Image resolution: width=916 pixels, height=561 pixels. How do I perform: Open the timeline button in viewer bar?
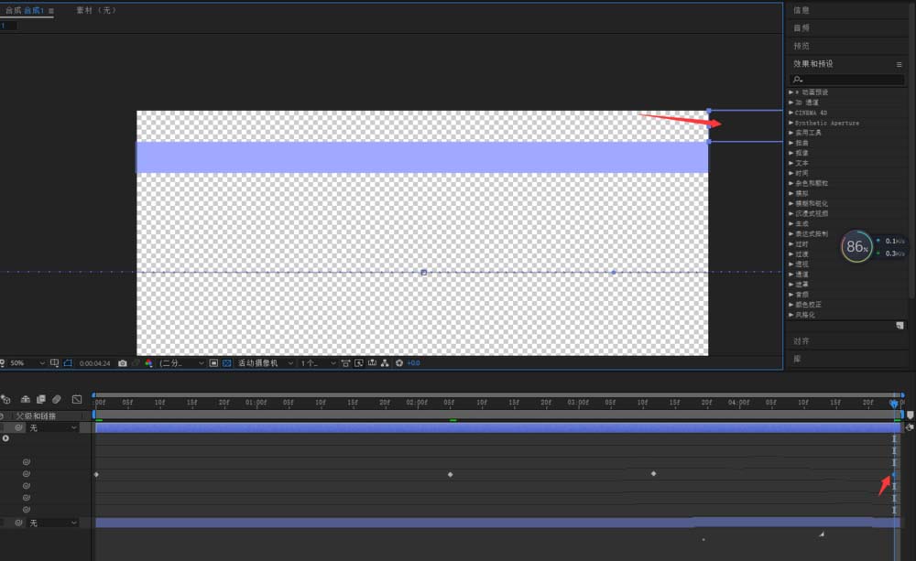372,363
